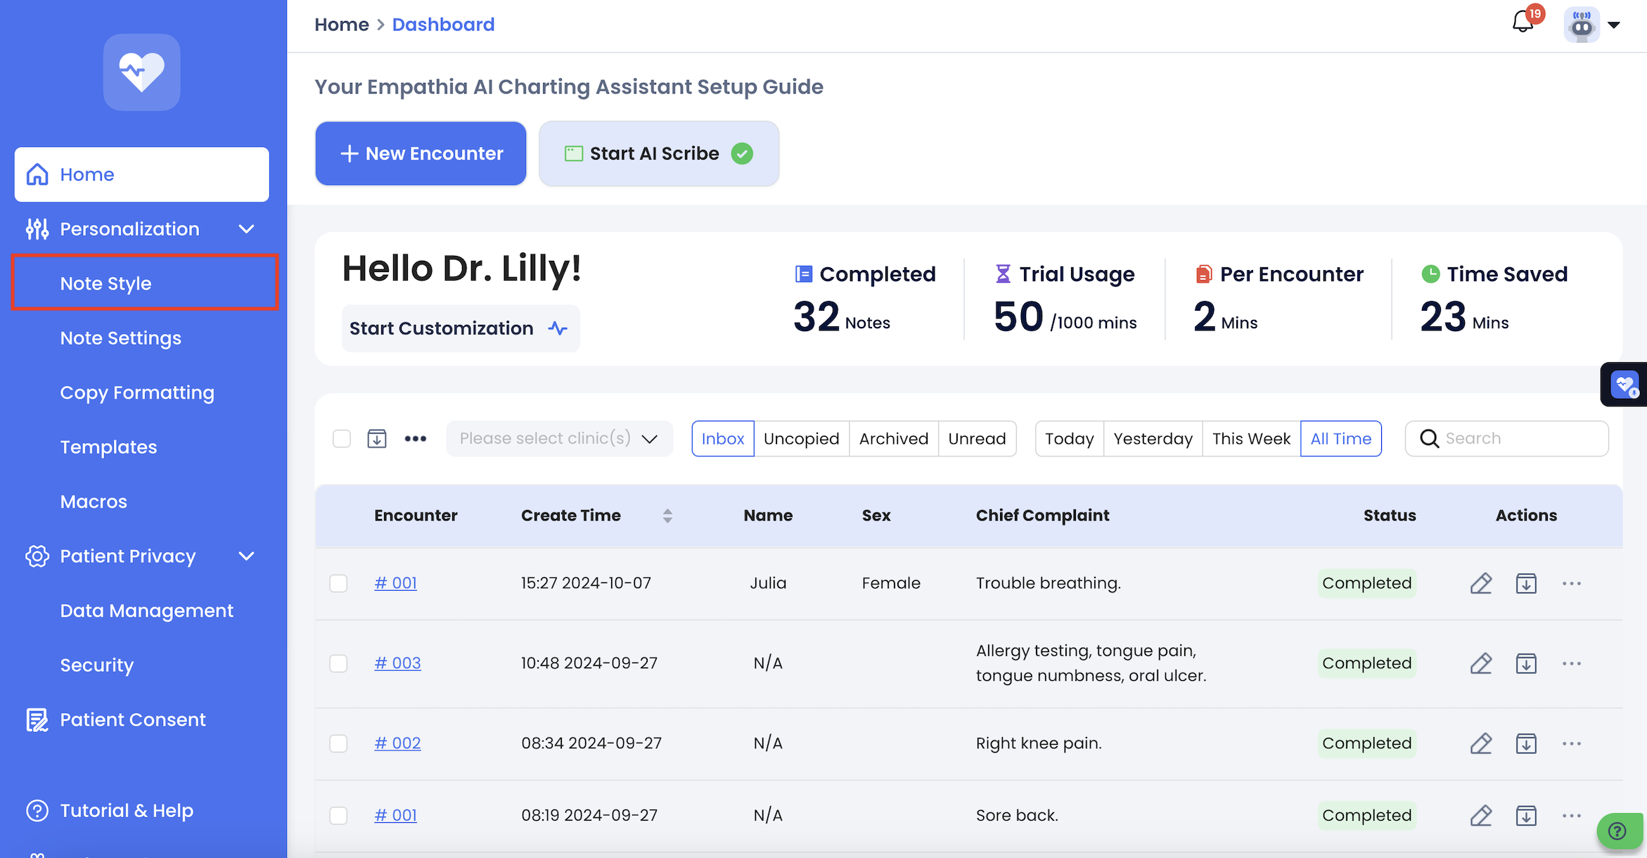Image resolution: width=1647 pixels, height=858 pixels.
Task: Click into the Search input field
Action: pos(1519,439)
